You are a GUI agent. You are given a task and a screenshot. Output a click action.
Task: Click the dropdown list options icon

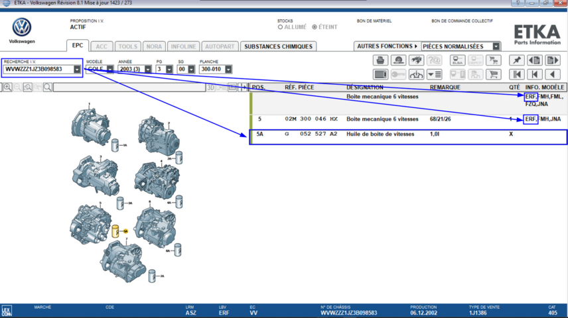point(434,74)
